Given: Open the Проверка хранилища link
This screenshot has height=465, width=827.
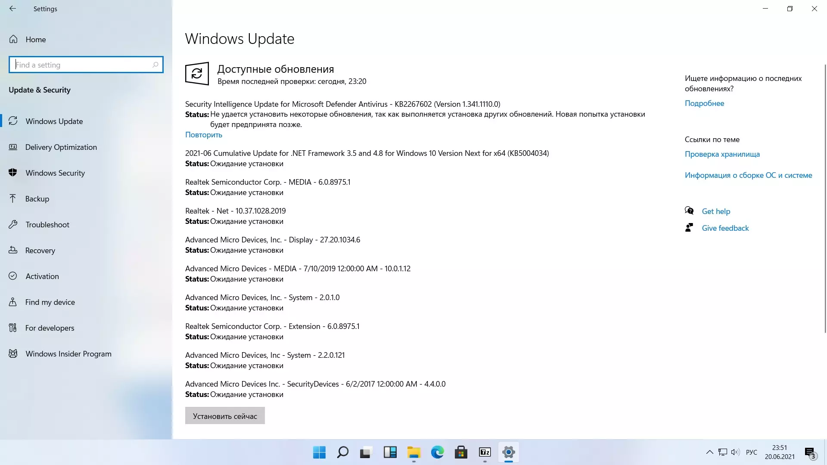Looking at the screenshot, I should (722, 154).
